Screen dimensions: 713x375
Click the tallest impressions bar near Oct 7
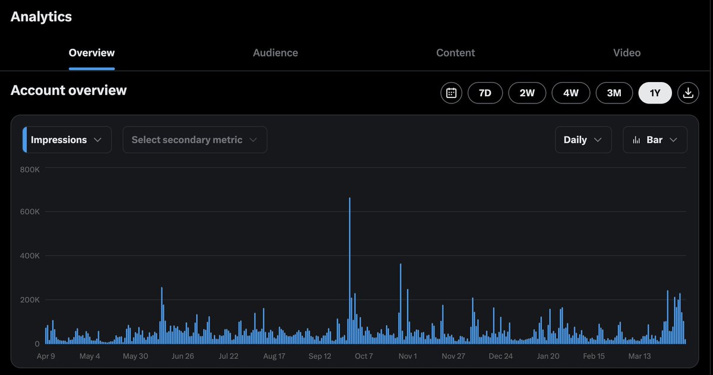349,270
